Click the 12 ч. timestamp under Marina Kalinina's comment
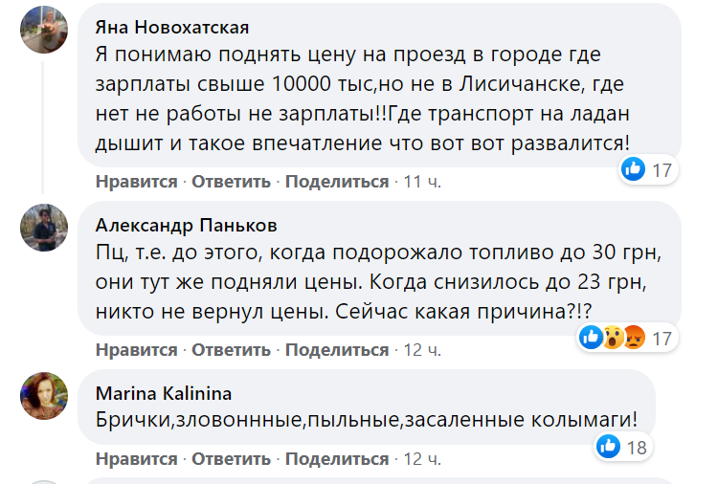The height and width of the screenshot is (484, 718). (x=421, y=459)
